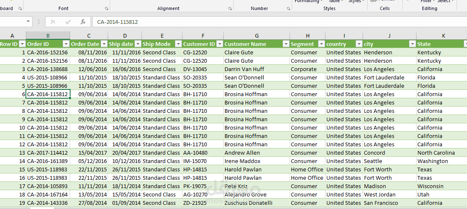The width and height of the screenshot is (467, 209).
Task: Click customer name Andrew Allen
Action: pyautogui.click(x=256, y=153)
